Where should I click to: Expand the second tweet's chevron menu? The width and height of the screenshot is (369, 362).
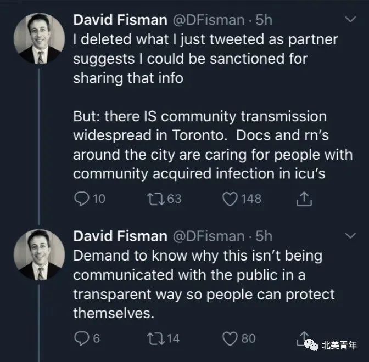coord(350,235)
